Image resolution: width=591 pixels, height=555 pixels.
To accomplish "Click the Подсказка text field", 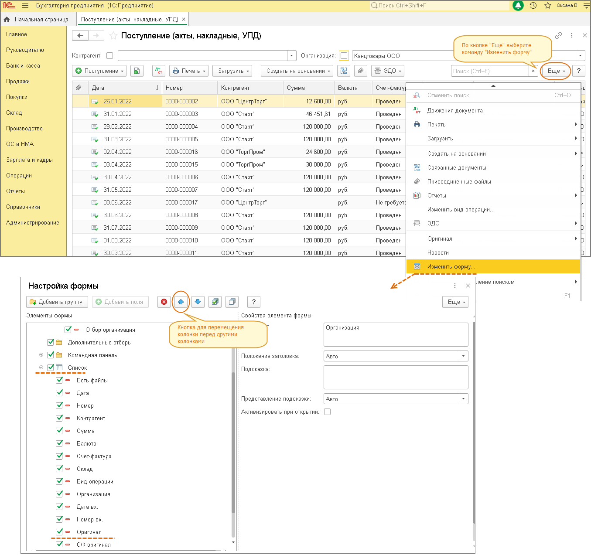I will [396, 377].
